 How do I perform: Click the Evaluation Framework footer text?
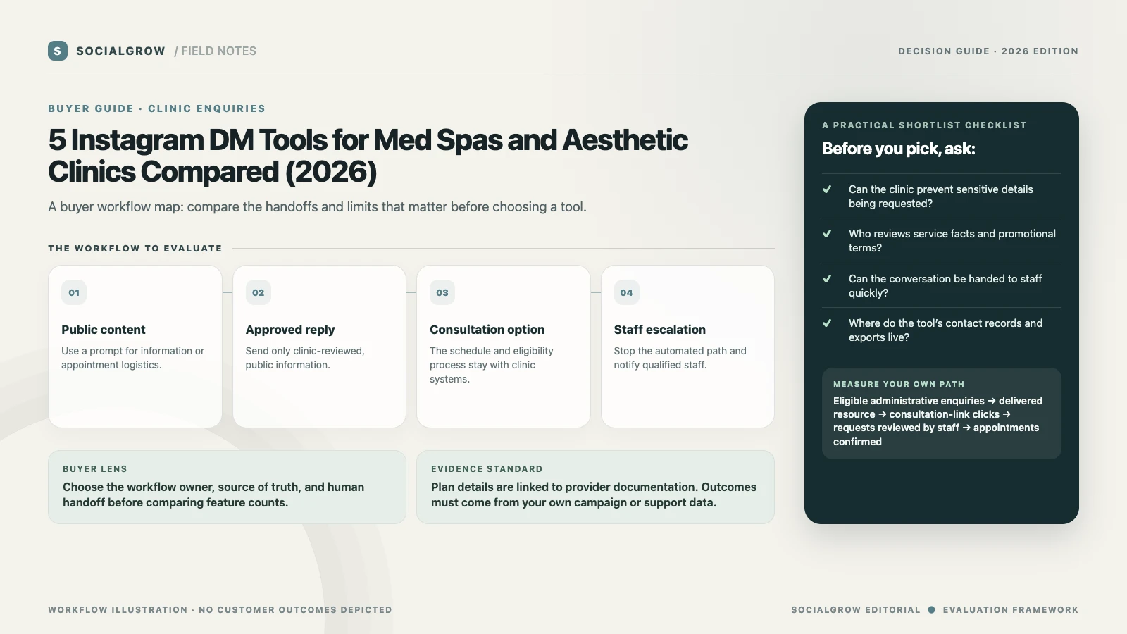tap(1011, 610)
